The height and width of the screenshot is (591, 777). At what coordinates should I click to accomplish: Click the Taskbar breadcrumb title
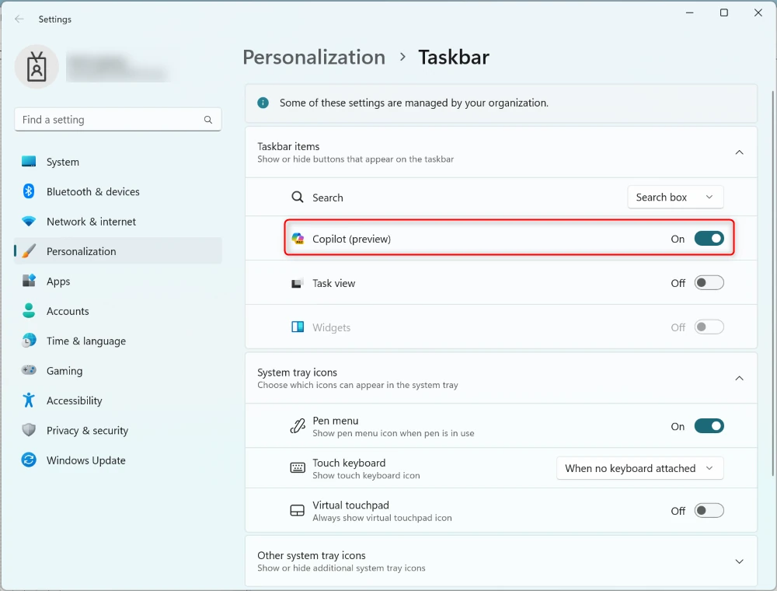(x=454, y=57)
